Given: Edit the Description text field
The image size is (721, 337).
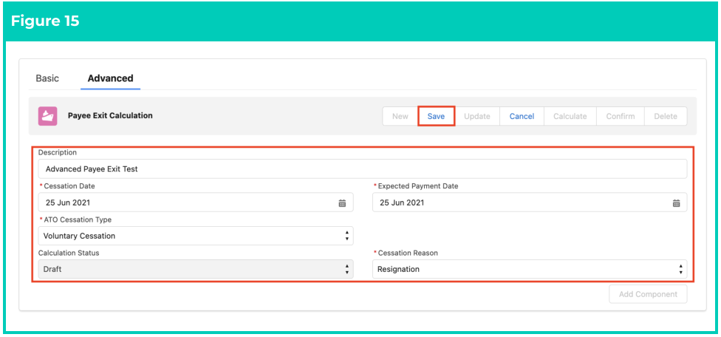Looking at the screenshot, I should click(x=363, y=169).
